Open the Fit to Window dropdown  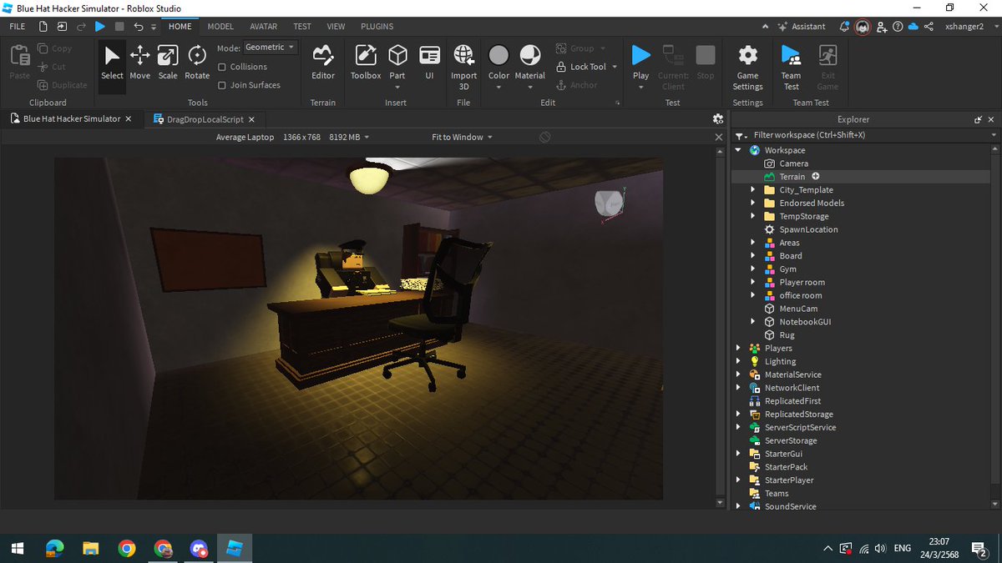coord(462,137)
